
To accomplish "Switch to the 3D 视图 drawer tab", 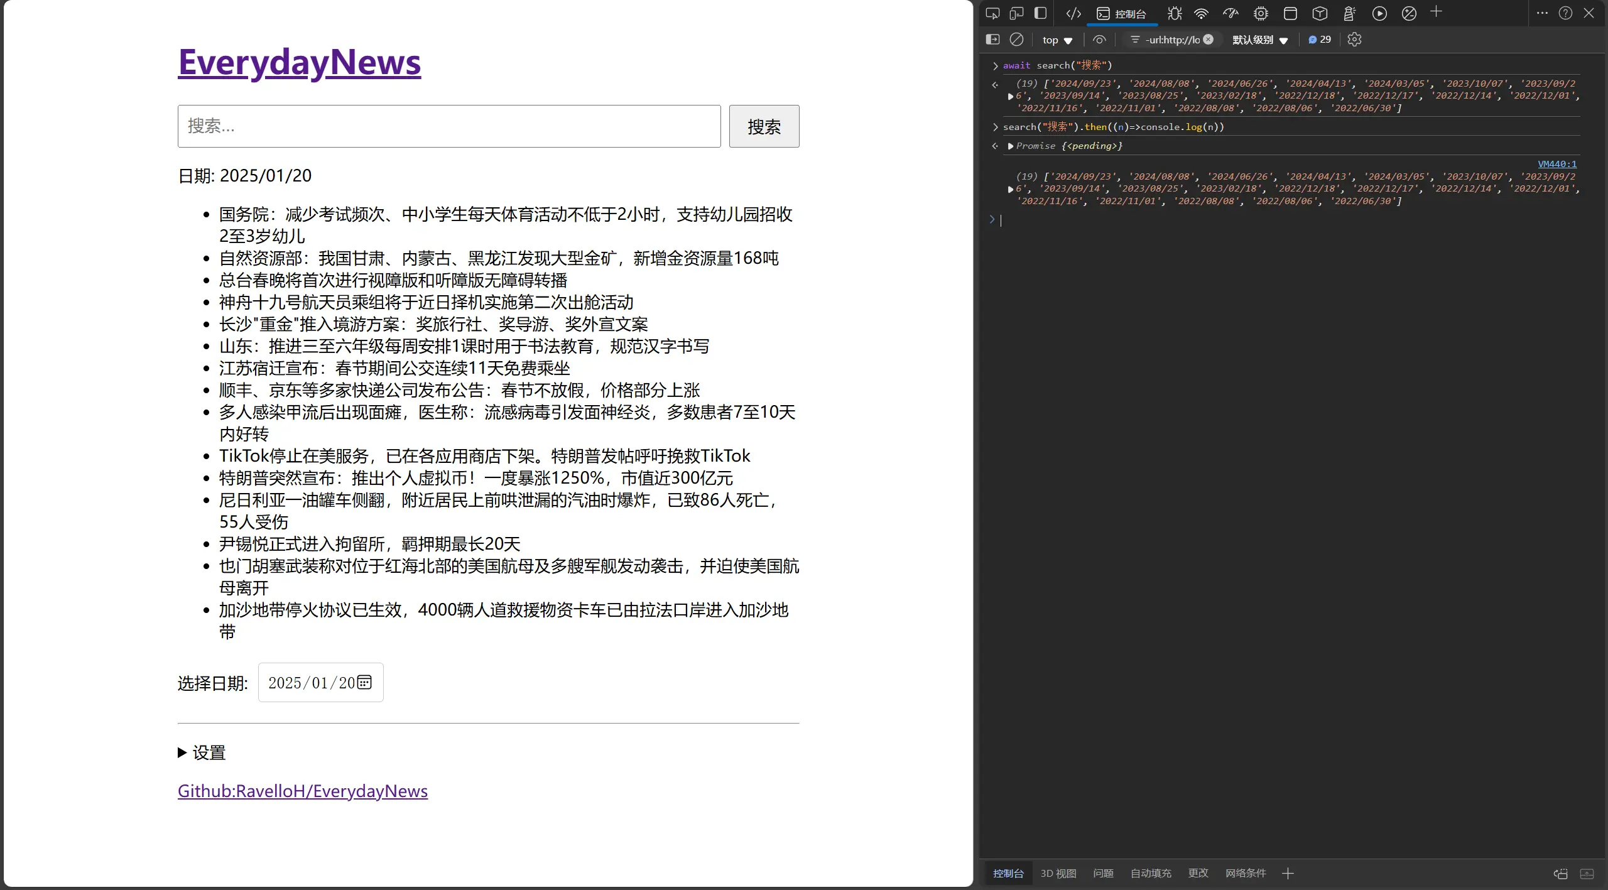I will 1058,873.
